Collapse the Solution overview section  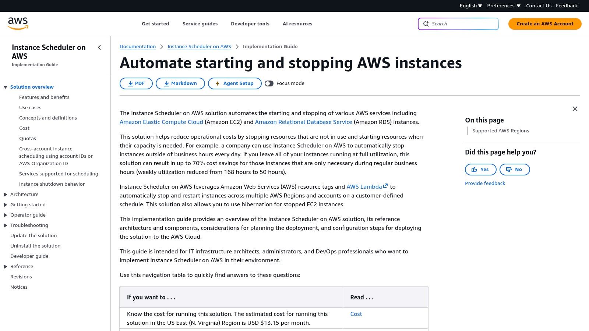pyautogui.click(x=6, y=87)
